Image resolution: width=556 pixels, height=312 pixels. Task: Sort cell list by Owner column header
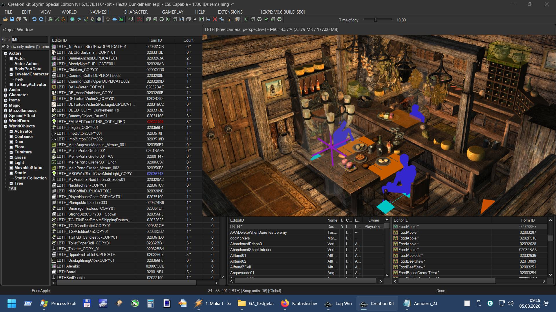click(374, 220)
